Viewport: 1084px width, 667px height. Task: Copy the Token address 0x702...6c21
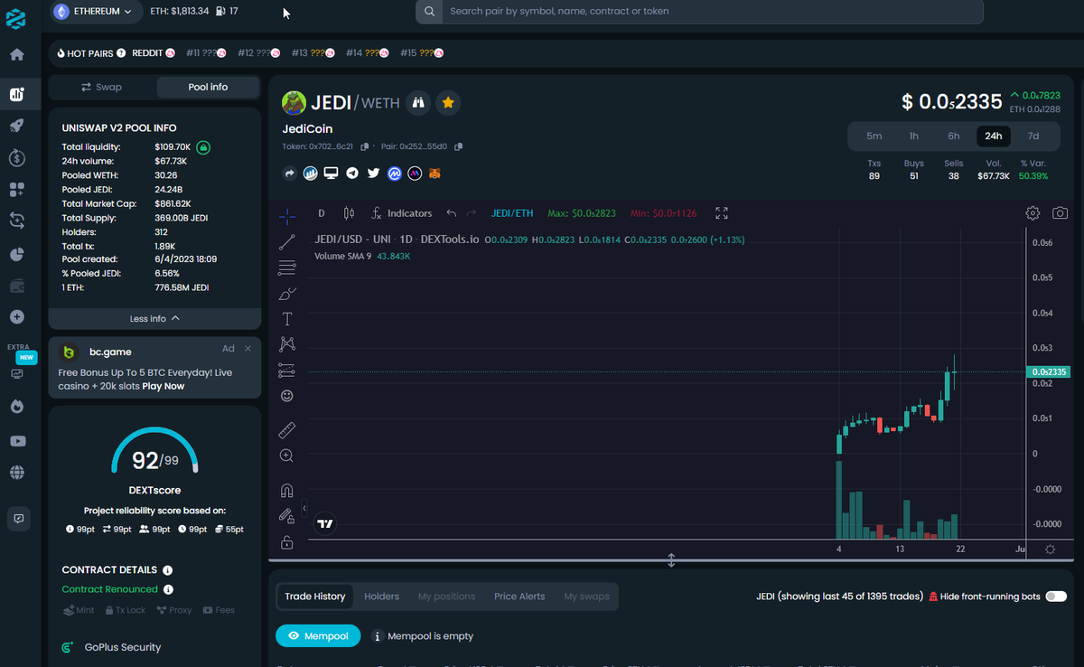pos(365,146)
